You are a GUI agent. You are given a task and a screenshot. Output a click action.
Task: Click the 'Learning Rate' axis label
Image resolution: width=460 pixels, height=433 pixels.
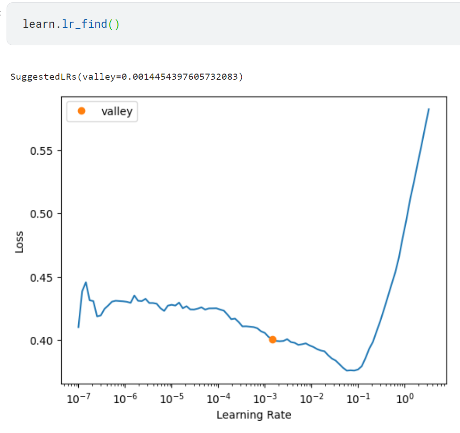click(254, 415)
